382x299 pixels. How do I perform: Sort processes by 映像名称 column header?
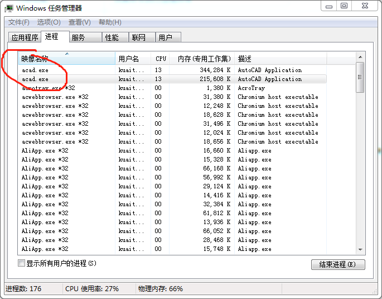(66, 59)
